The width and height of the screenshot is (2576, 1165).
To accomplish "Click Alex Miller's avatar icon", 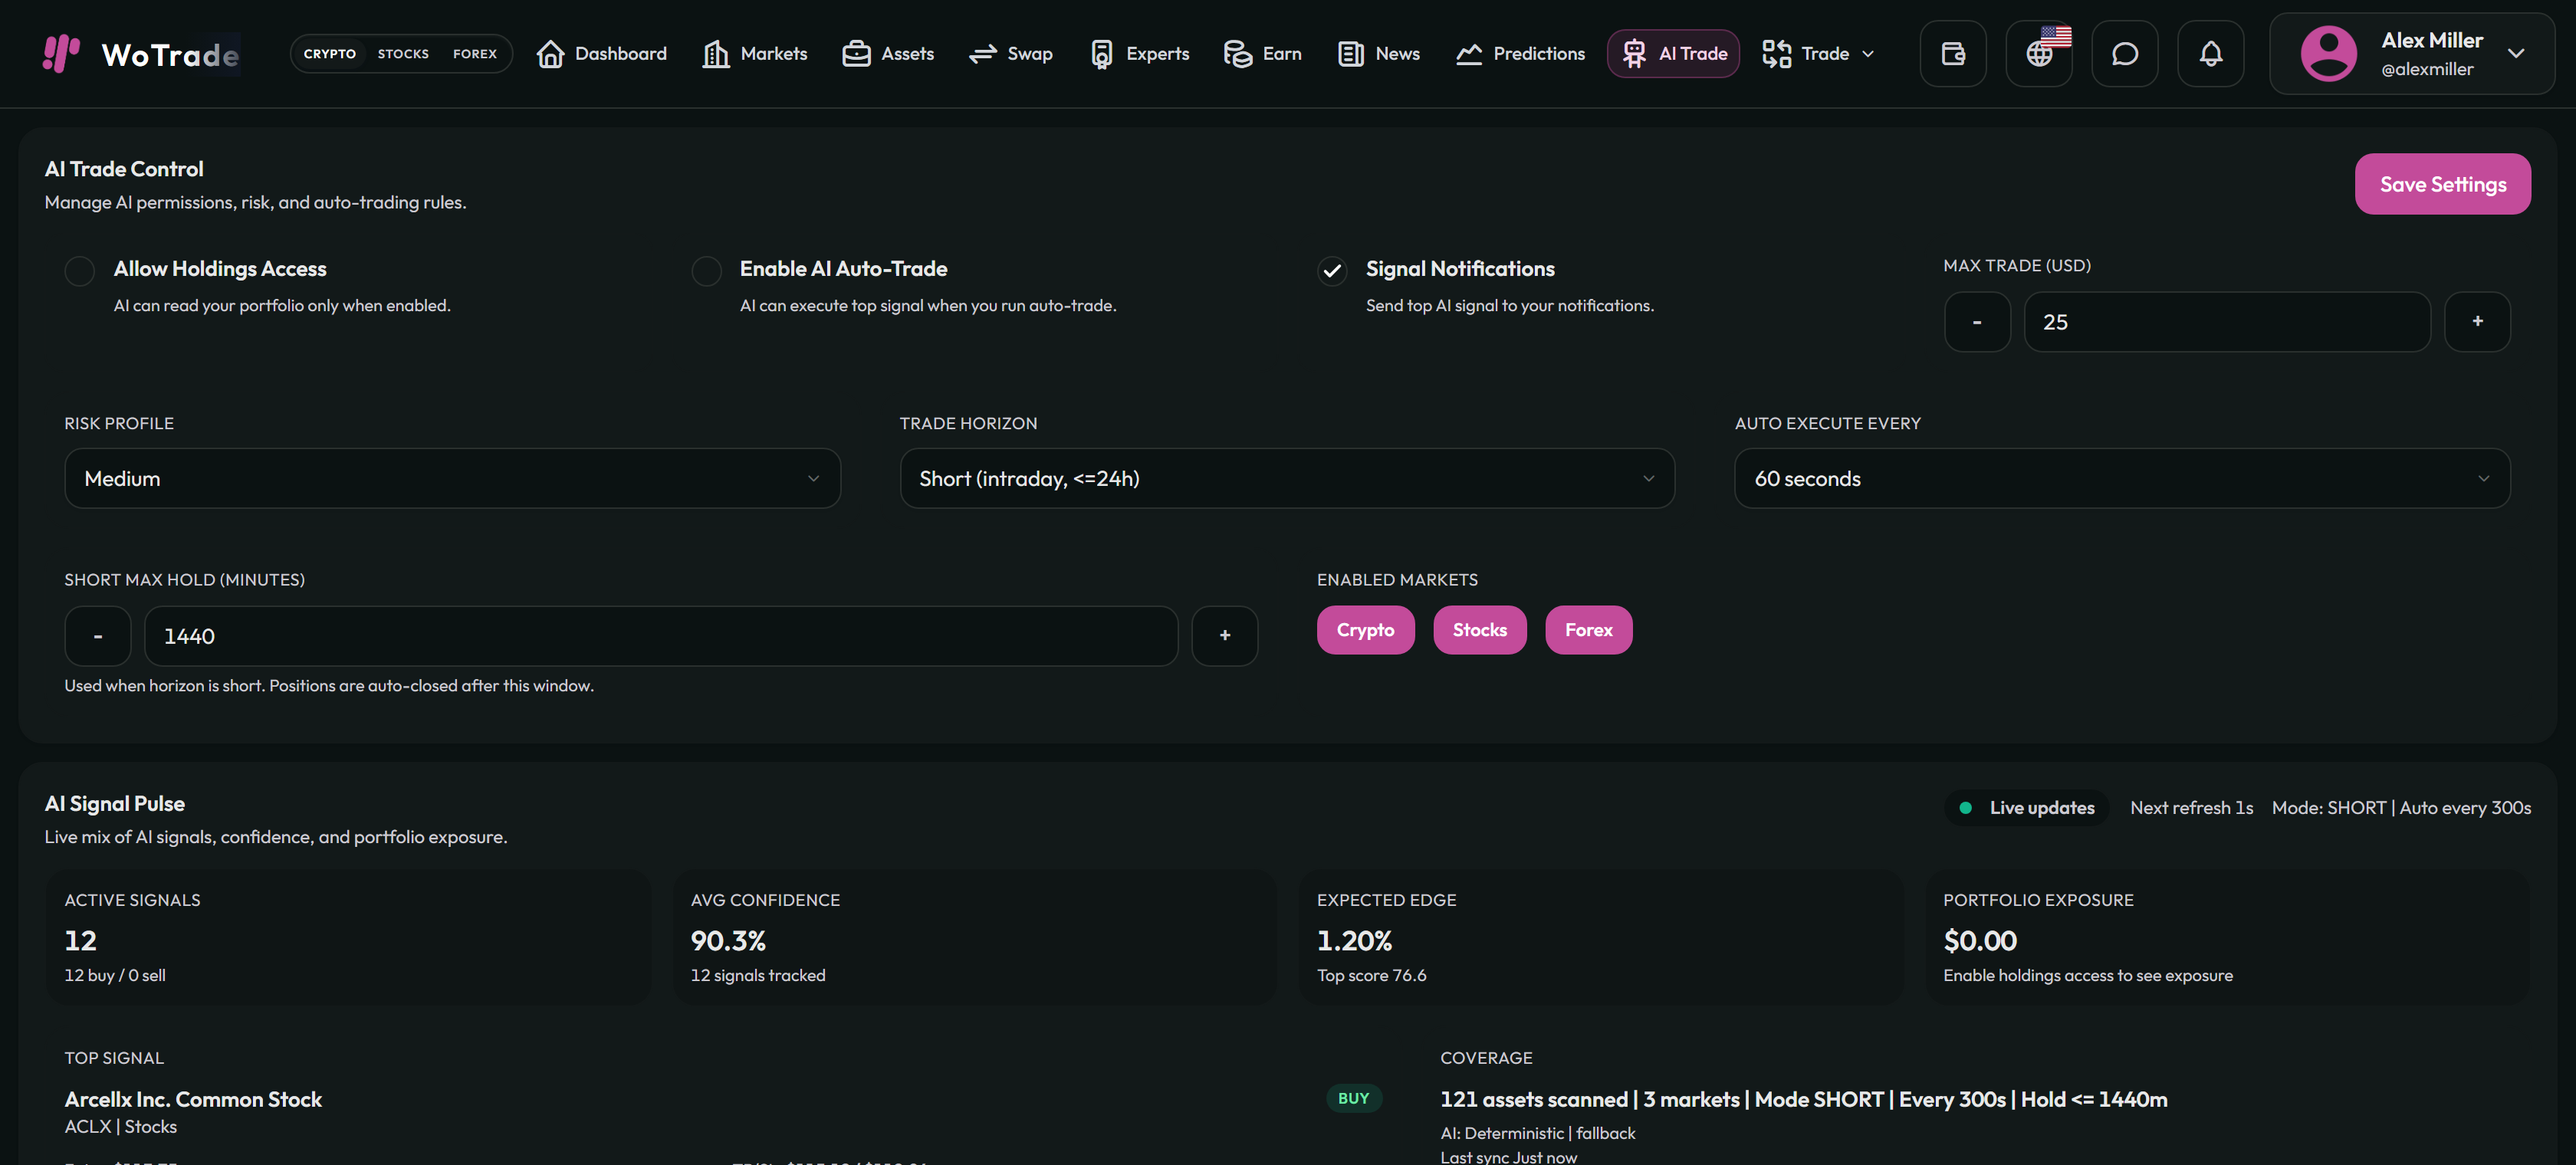I will (2329, 54).
